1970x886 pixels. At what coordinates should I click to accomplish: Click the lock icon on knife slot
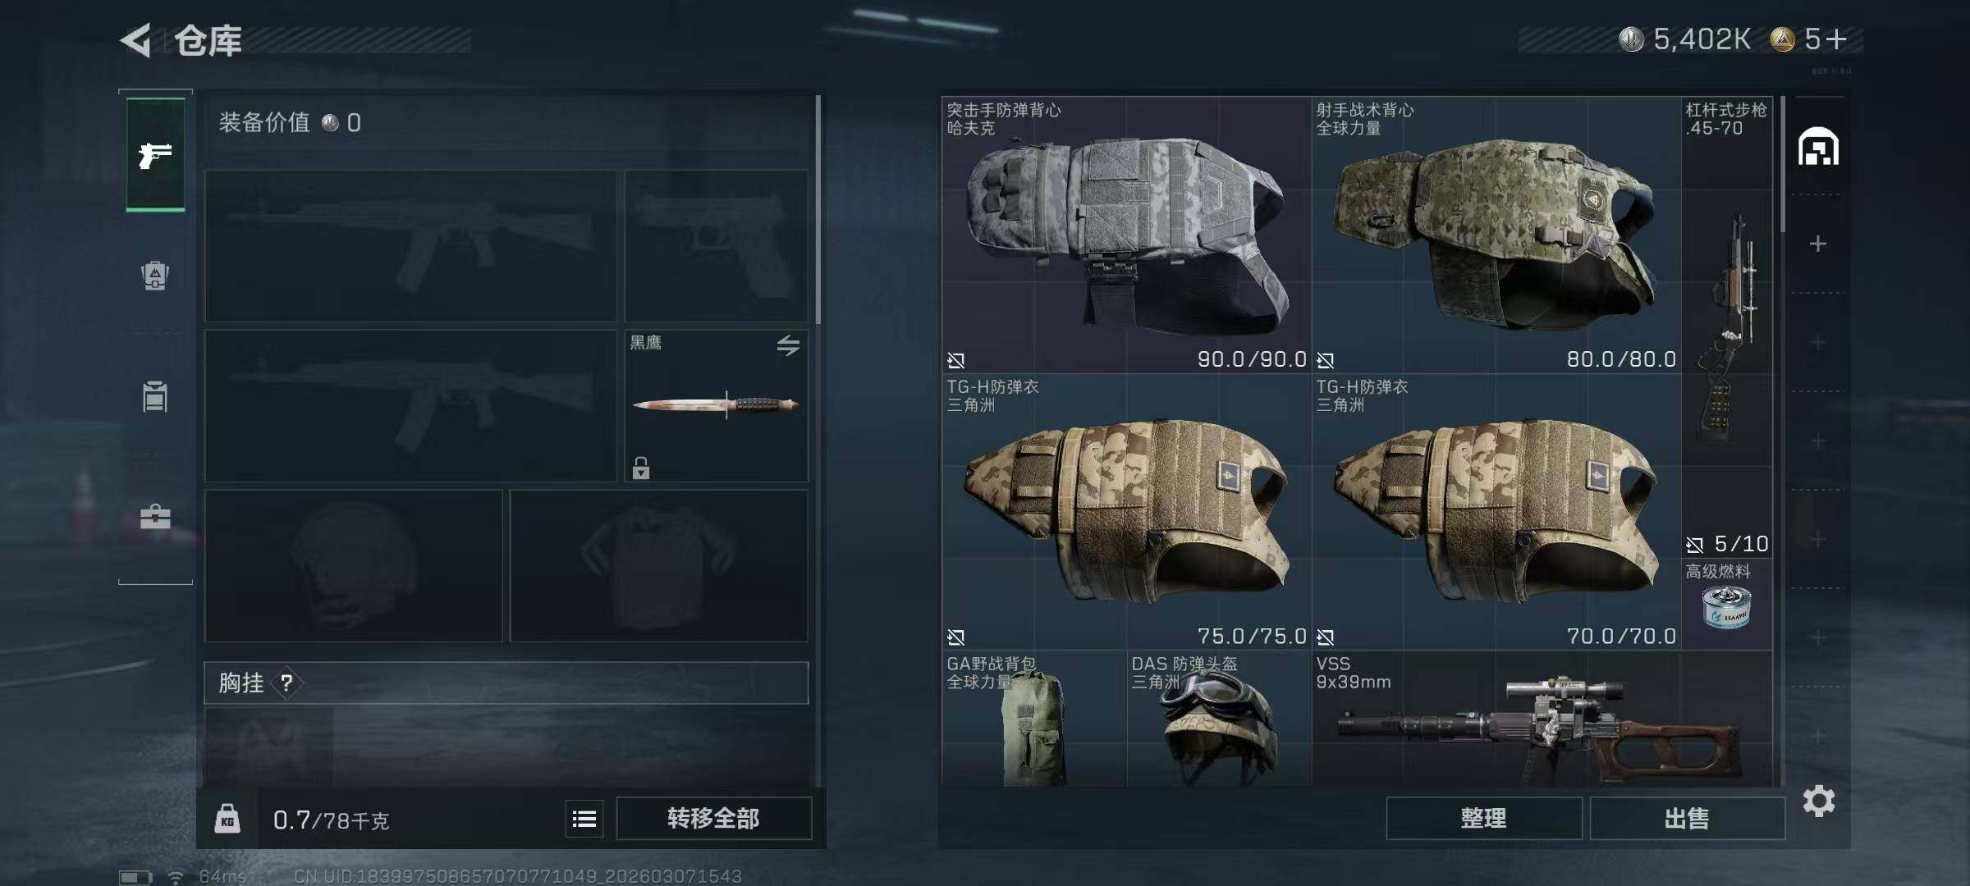pos(641,468)
